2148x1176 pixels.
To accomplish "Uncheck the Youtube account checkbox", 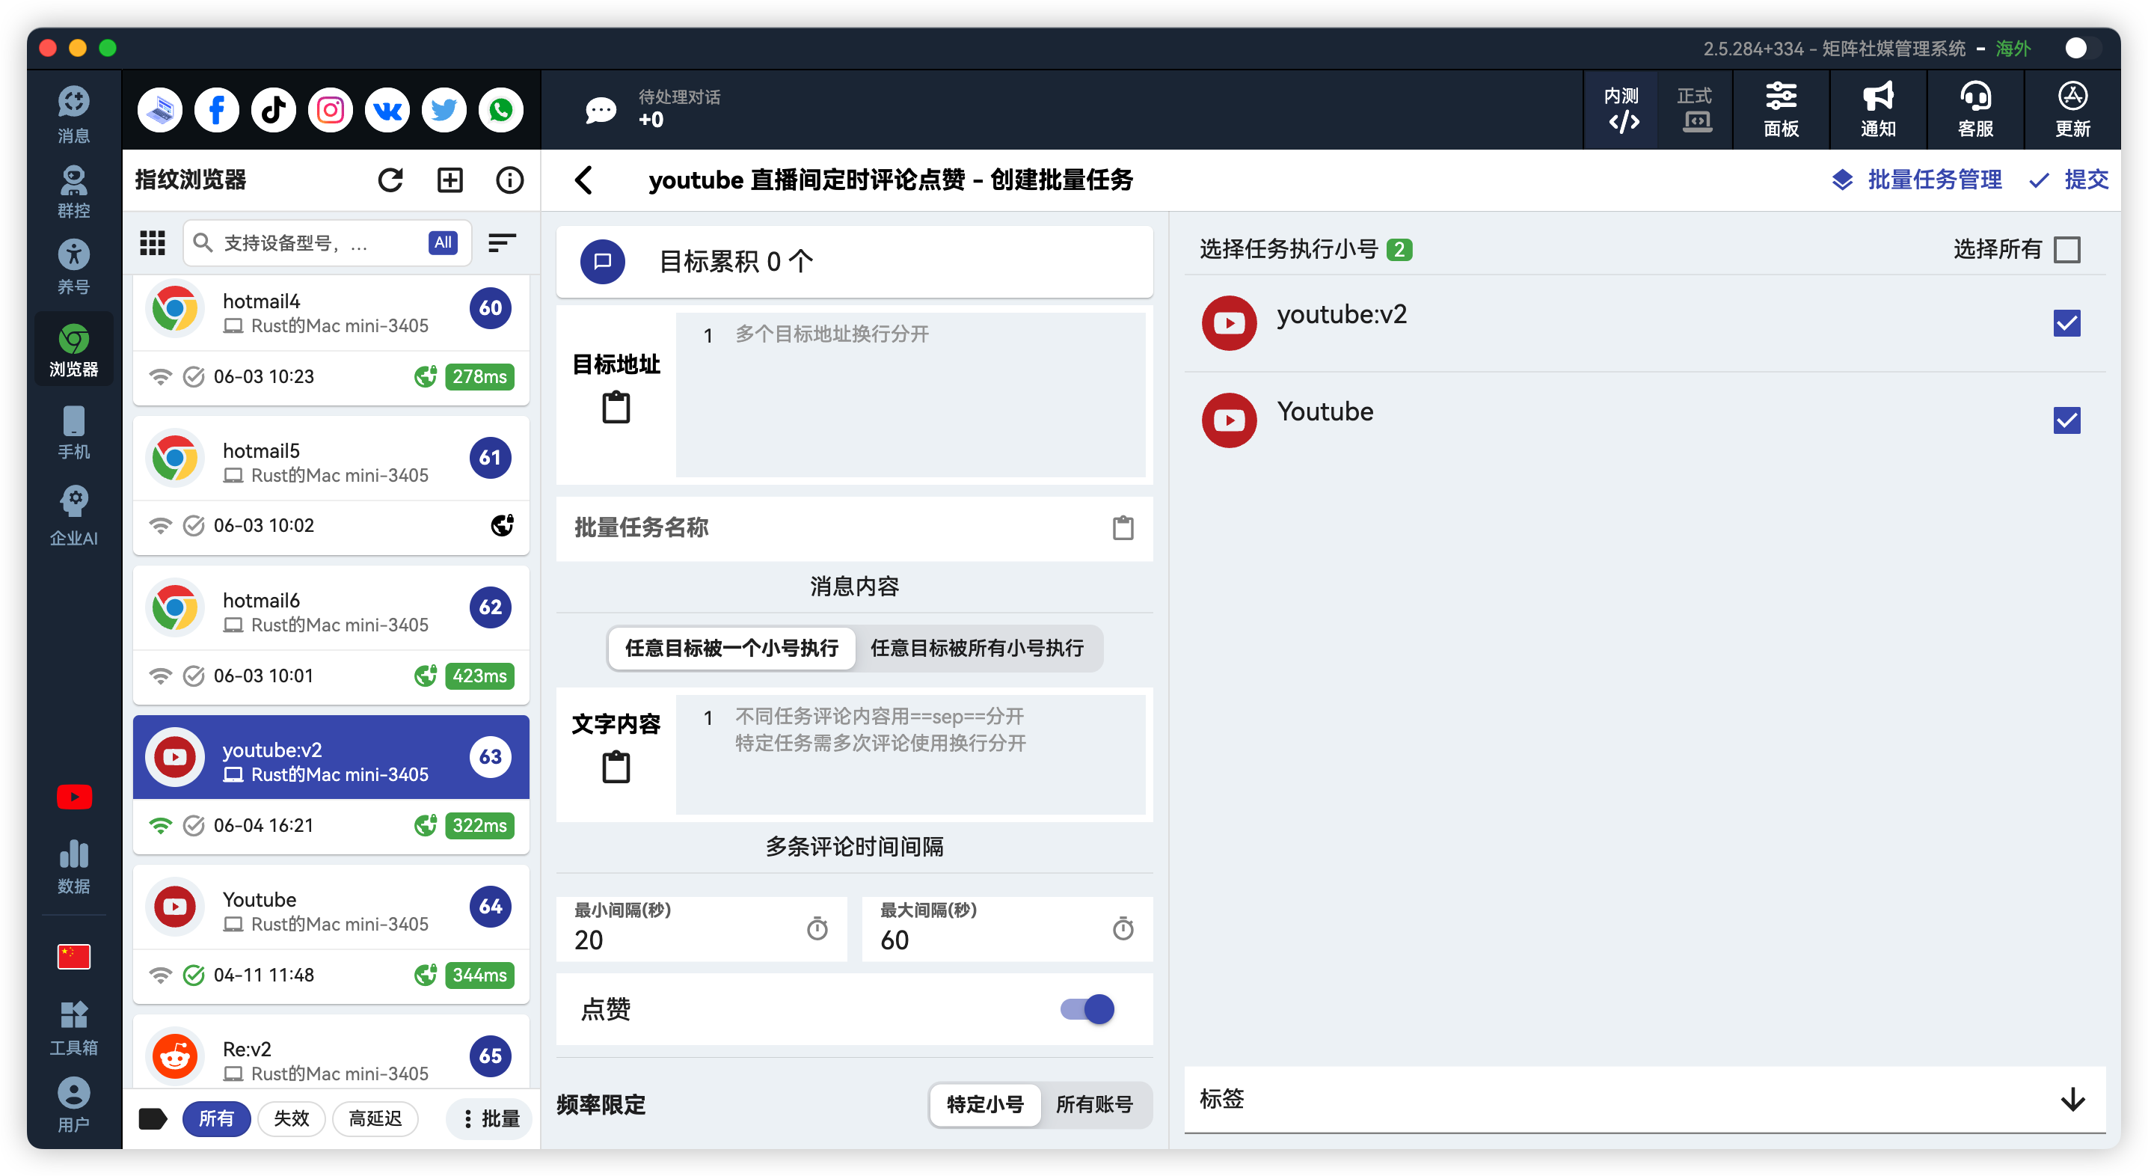I will [2066, 420].
